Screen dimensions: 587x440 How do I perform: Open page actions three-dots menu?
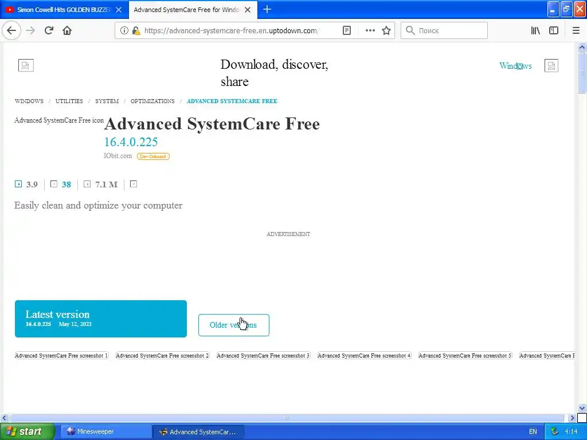370,30
